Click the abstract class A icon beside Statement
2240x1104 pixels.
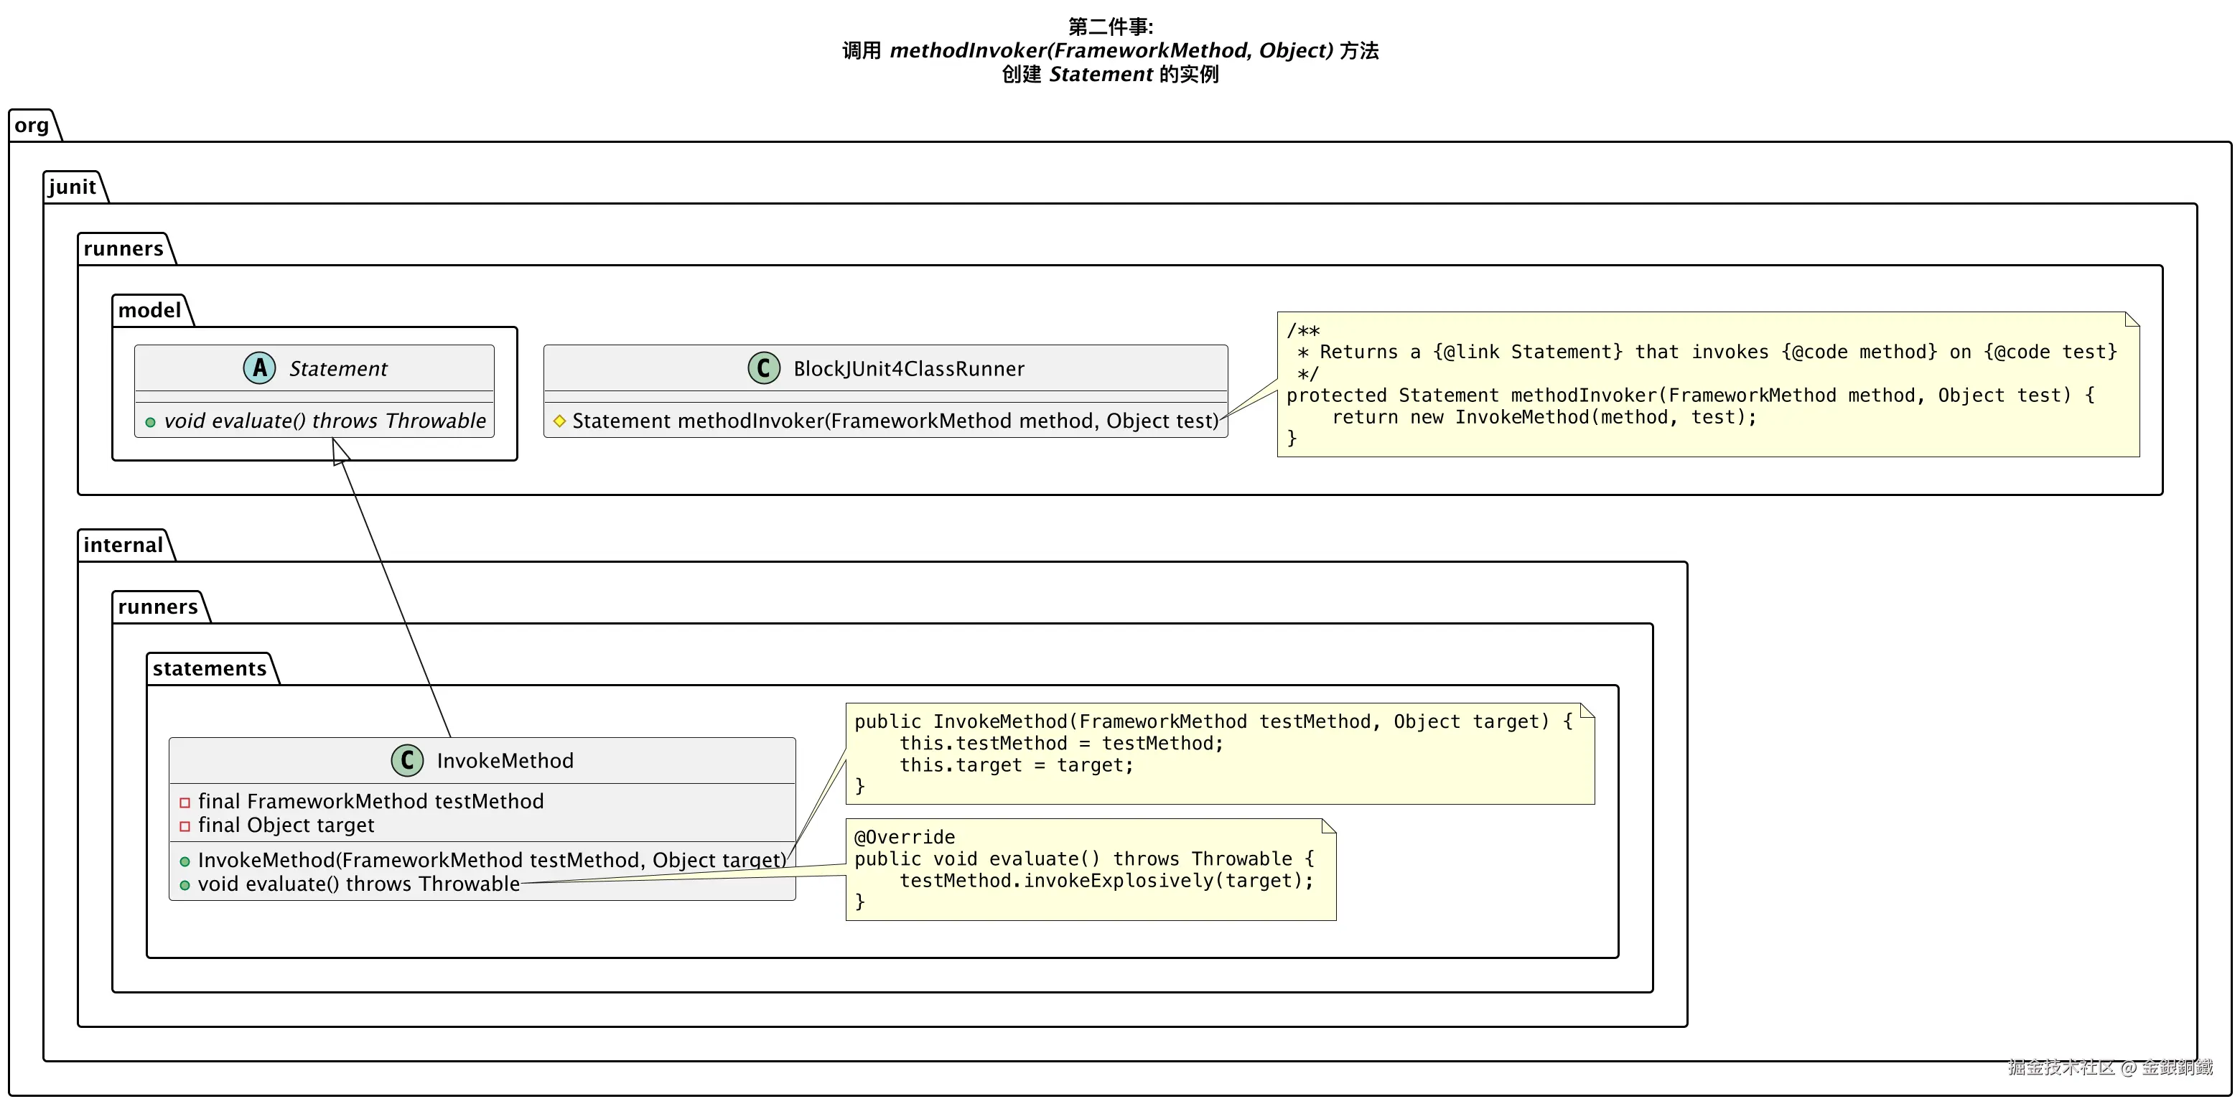click(259, 368)
